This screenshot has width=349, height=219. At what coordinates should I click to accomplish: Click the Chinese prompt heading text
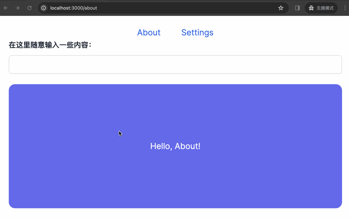[x=50, y=45]
